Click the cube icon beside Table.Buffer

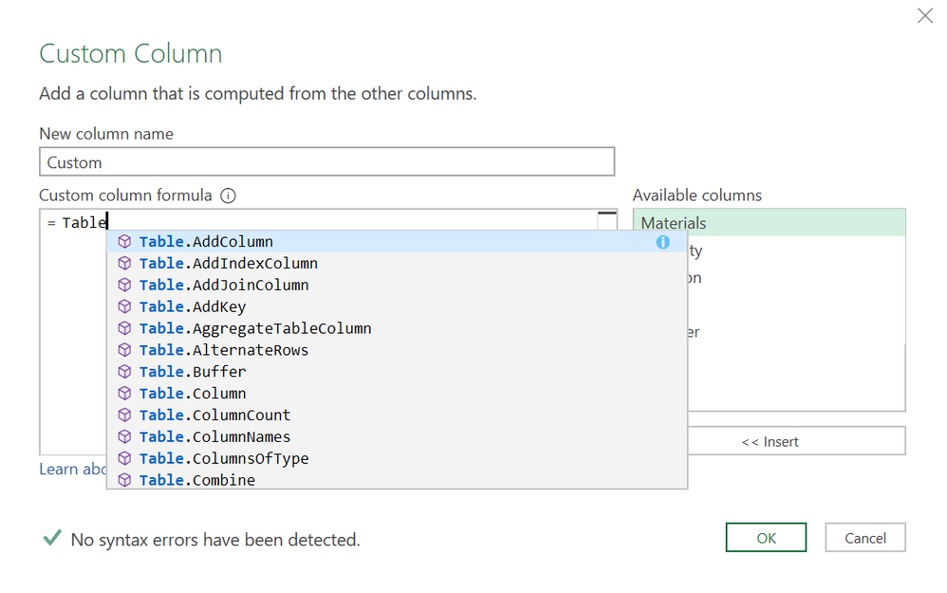tap(124, 372)
